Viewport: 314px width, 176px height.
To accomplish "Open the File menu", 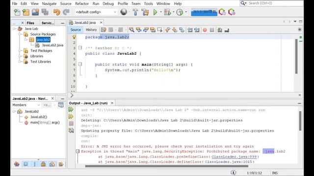I will click(14, 3).
